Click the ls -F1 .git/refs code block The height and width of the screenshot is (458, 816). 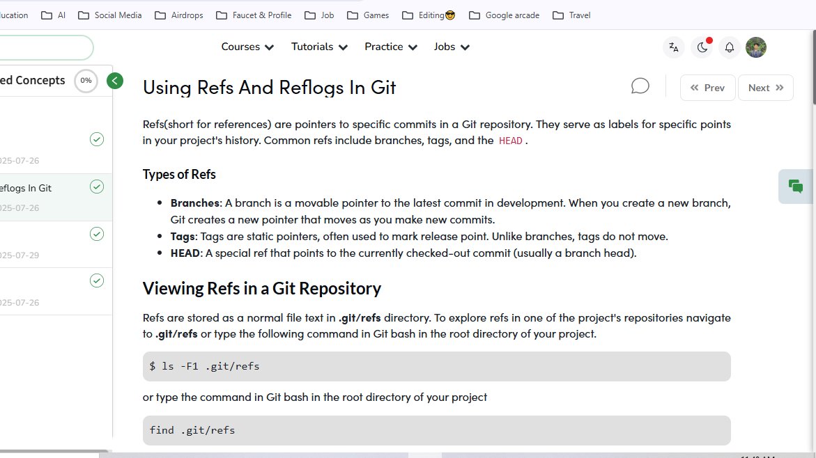tap(437, 367)
